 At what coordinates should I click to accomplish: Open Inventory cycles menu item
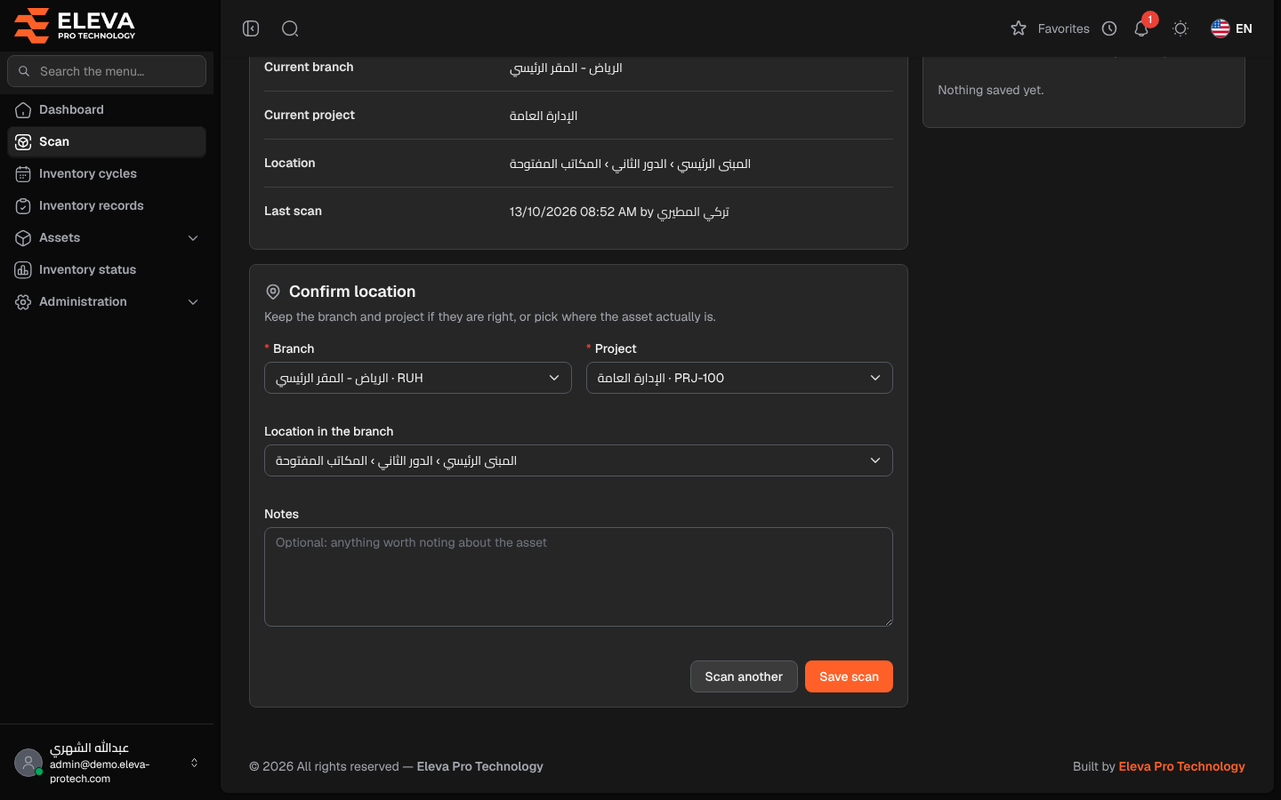tap(107, 174)
